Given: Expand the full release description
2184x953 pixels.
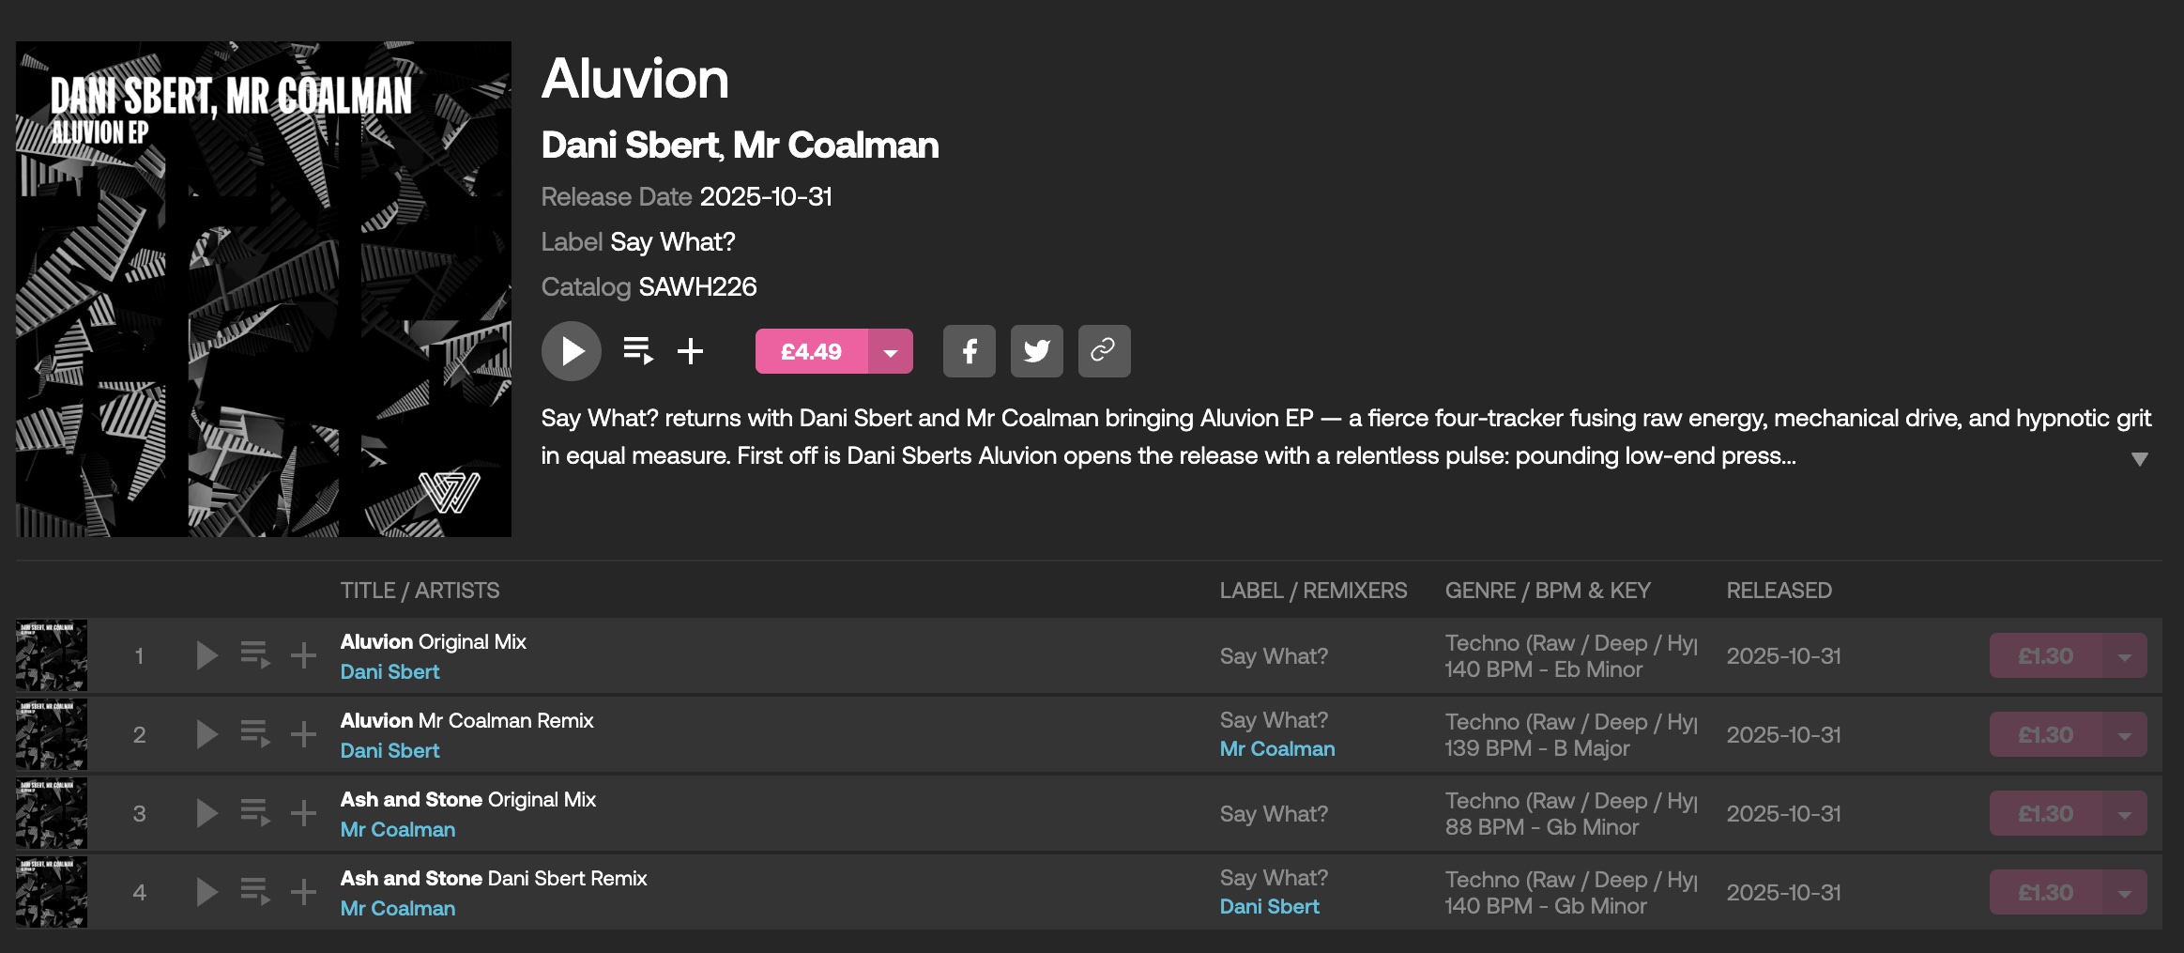Looking at the screenshot, I should (2139, 459).
